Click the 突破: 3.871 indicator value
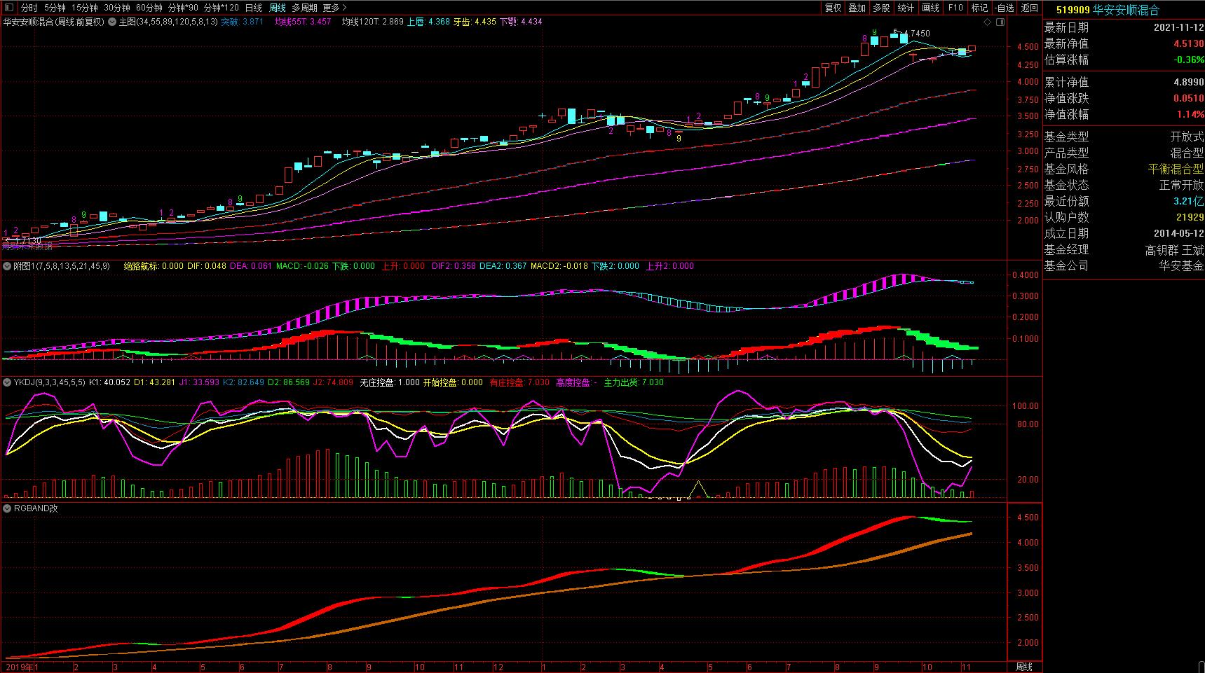 (x=242, y=22)
